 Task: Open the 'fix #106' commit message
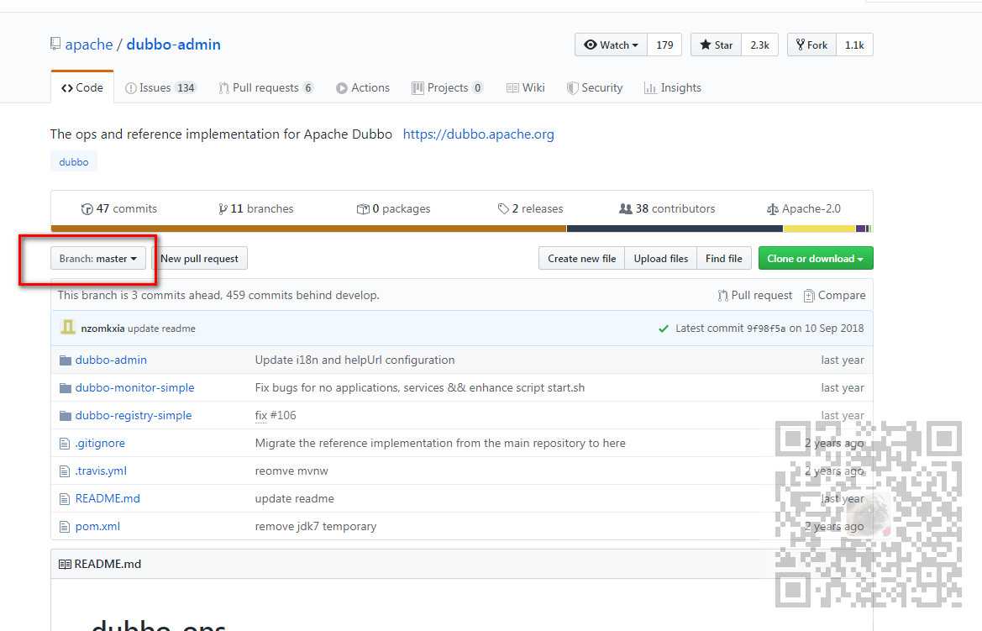(276, 415)
